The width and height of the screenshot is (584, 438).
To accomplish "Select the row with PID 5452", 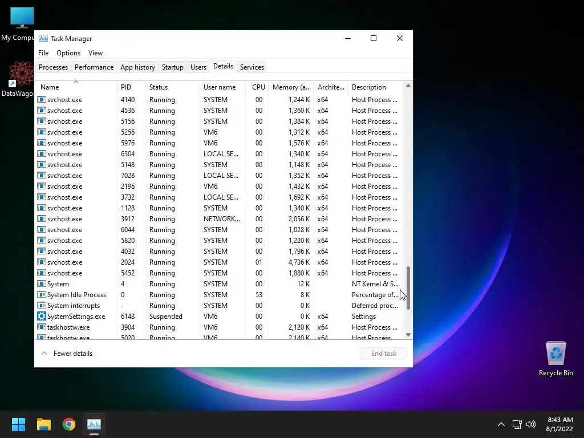I will pyautogui.click(x=219, y=273).
